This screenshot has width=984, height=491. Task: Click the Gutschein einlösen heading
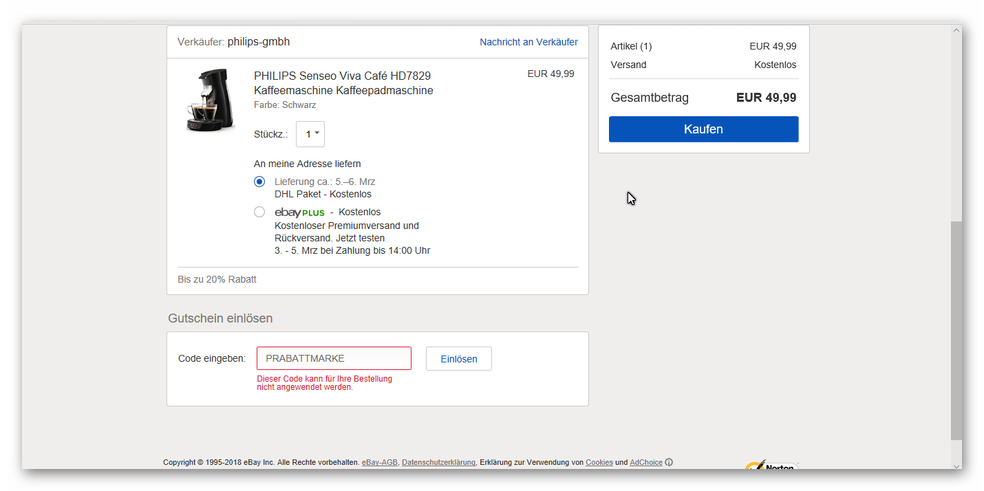pyautogui.click(x=220, y=318)
